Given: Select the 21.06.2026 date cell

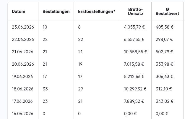Looking at the screenshot, I should click(23, 52).
